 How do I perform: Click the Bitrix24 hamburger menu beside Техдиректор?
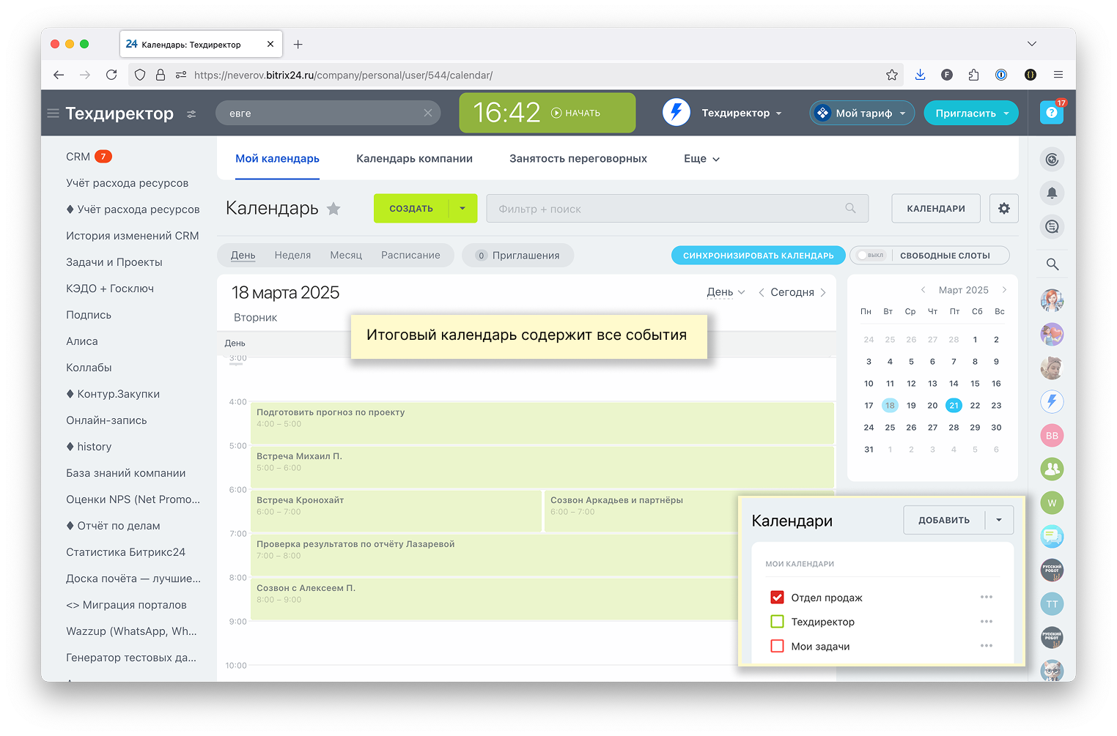(53, 114)
